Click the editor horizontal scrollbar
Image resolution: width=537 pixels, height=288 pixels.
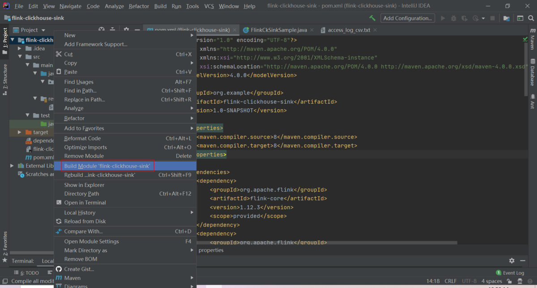click(x=327, y=243)
